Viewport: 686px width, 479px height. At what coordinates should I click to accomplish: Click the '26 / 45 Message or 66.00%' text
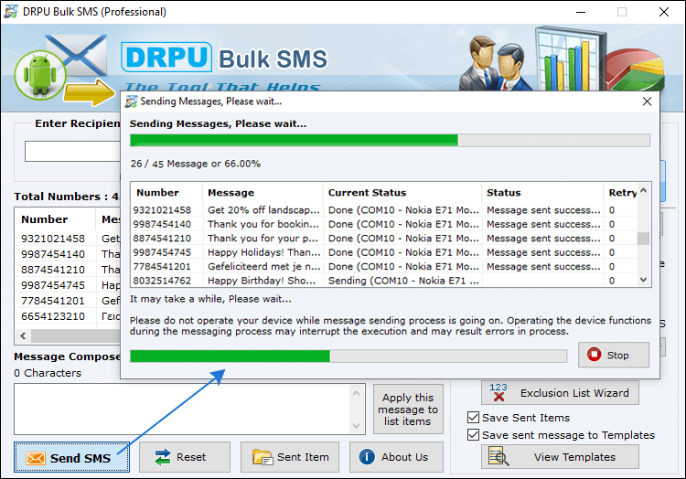click(x=195, y=164)
